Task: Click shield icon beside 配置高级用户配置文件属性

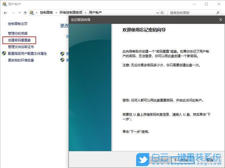Action: [4, 53]
